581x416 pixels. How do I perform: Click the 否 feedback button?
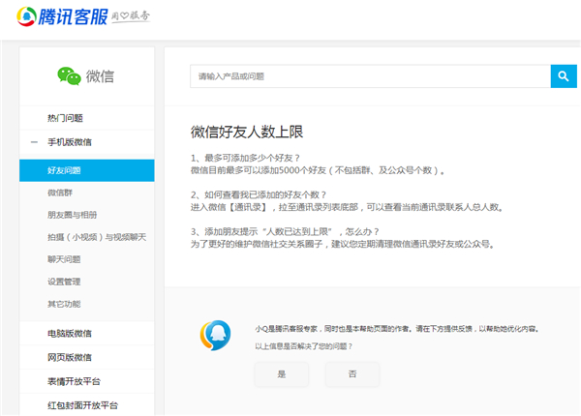tap(352, 373)
